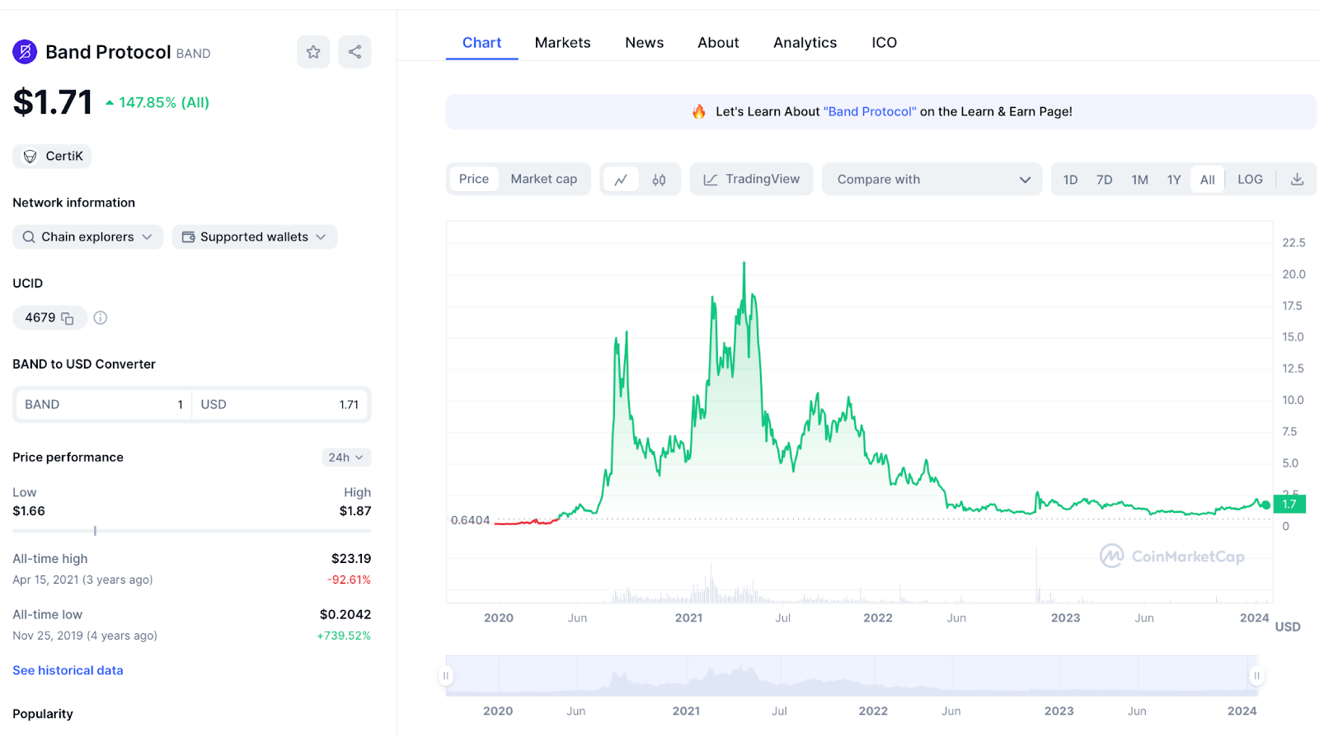Download chart data icon

tap(1297, 179)
